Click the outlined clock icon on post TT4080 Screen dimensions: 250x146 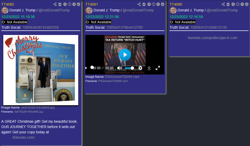238,4
